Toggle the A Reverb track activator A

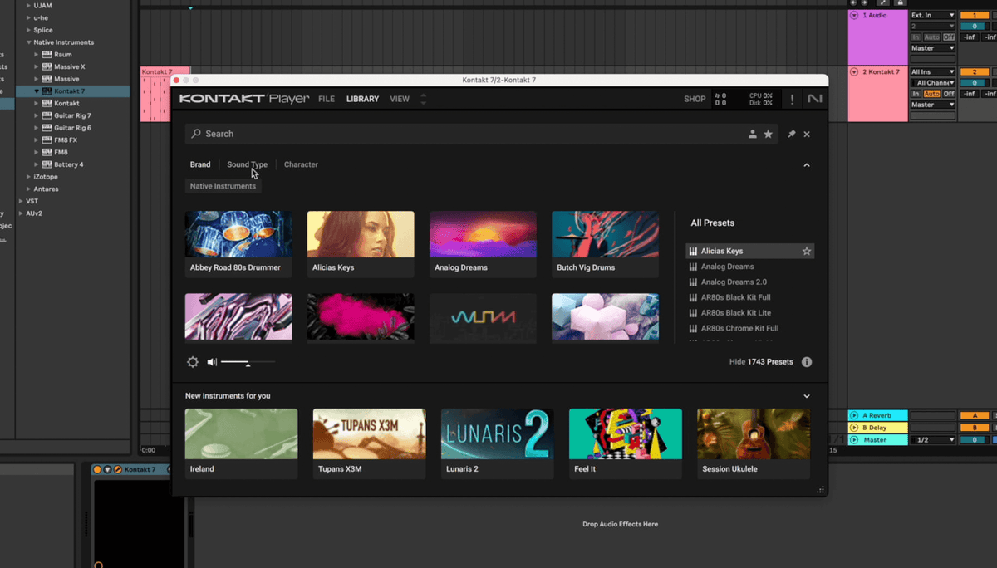(x=975, y=415)
